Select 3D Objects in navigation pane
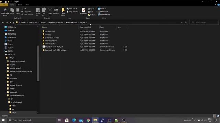The height and width of the screenshot is (123, 220). tap(11, 27)
